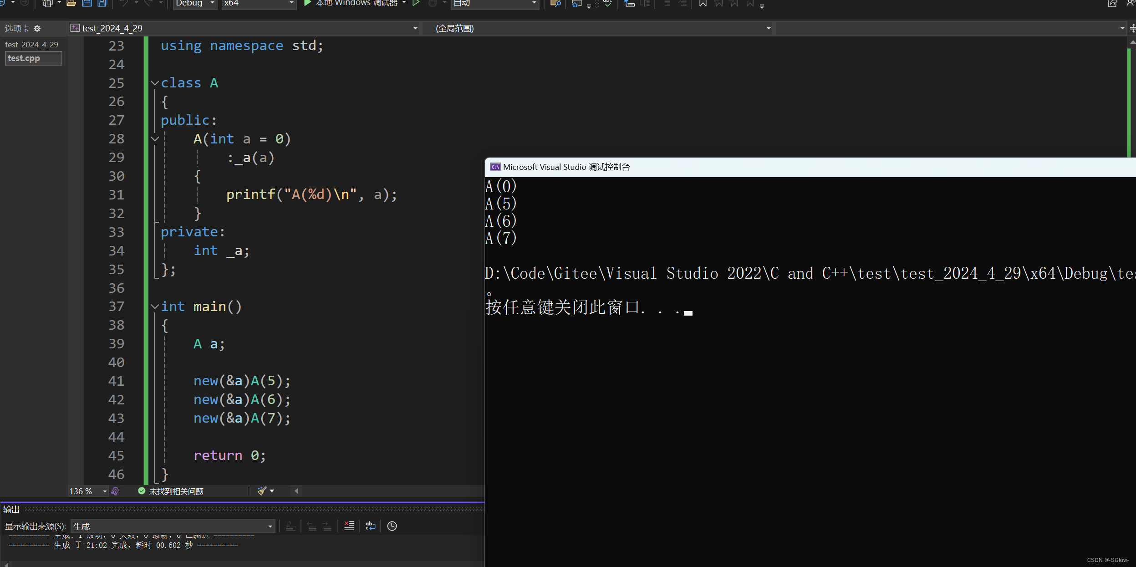This screenshot has height=567, width=1136.
Task: Collapse the class A code block
Action: click(x=155, y=83)
